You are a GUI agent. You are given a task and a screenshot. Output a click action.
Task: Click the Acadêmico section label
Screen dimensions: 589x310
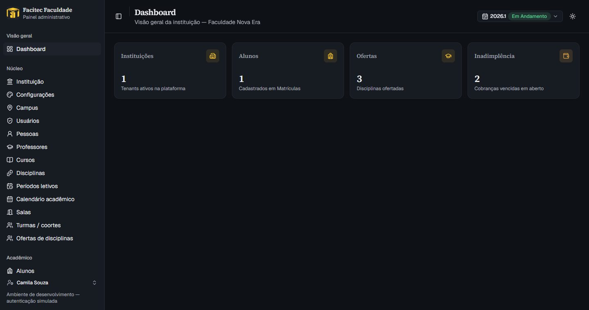click(19, 258)
